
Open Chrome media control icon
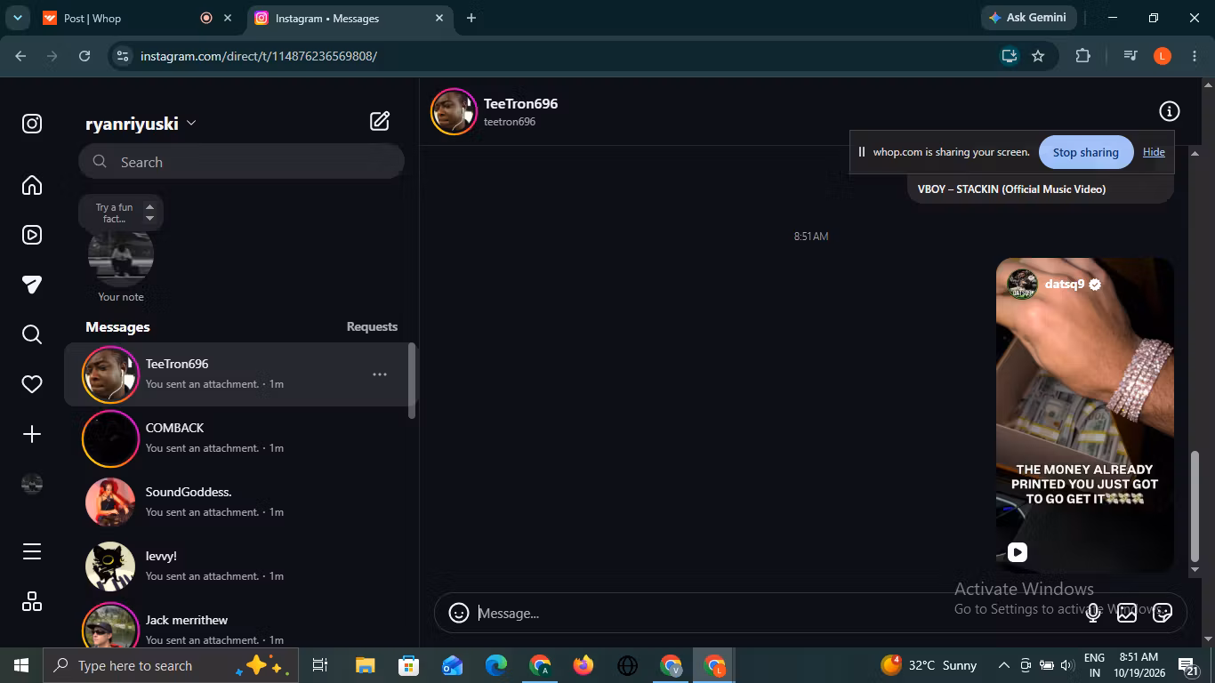1131,56
